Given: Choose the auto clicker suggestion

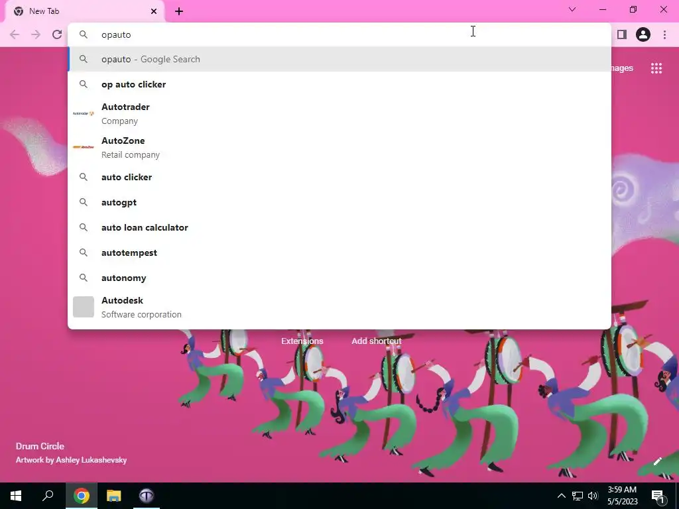Looking at the screenshot, I should [339, 177].
